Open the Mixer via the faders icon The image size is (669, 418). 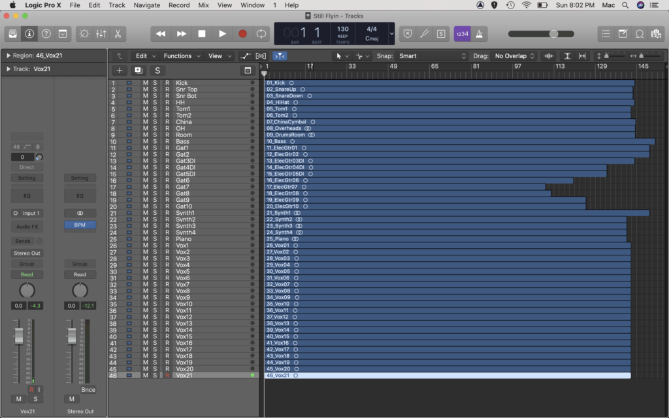click(99, 34)
